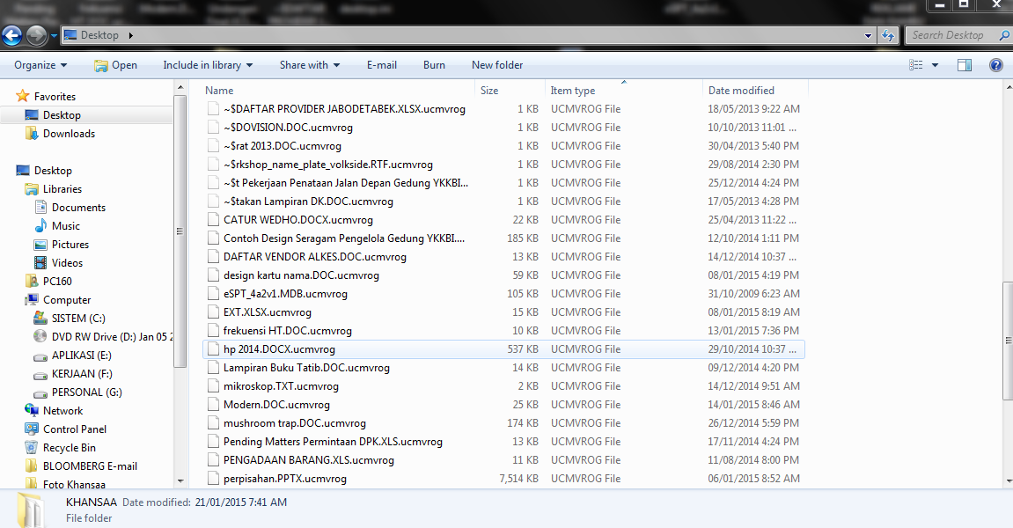
Task: Open the Organize dropdown menu
Action: tap(40, 65)
